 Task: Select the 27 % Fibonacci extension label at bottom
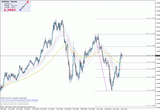click(x=151, y=105)
